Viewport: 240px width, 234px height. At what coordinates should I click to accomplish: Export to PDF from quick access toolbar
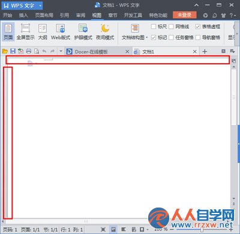tap(20, 52)
